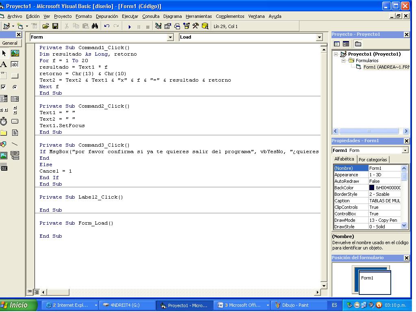Open the Load procedure dropdown
Screen dimensions: 416x312
(x=318, y=37)
